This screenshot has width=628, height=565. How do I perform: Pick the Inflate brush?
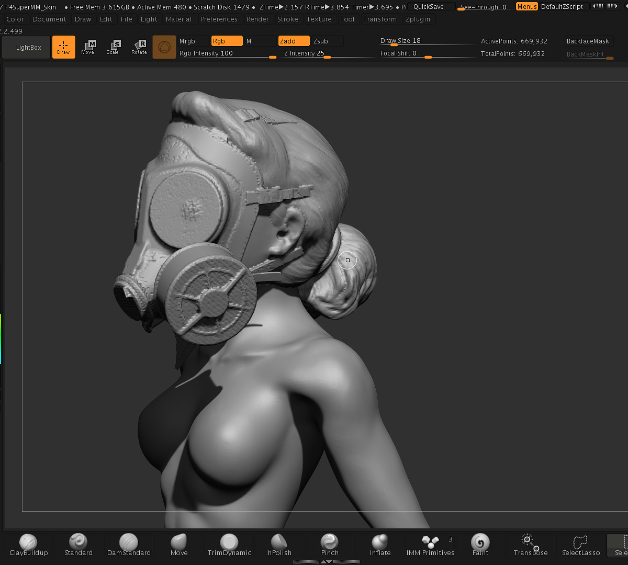click(380, 545)
